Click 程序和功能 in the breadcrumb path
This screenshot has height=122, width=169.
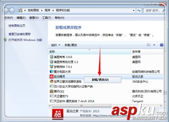coord(63,11)
